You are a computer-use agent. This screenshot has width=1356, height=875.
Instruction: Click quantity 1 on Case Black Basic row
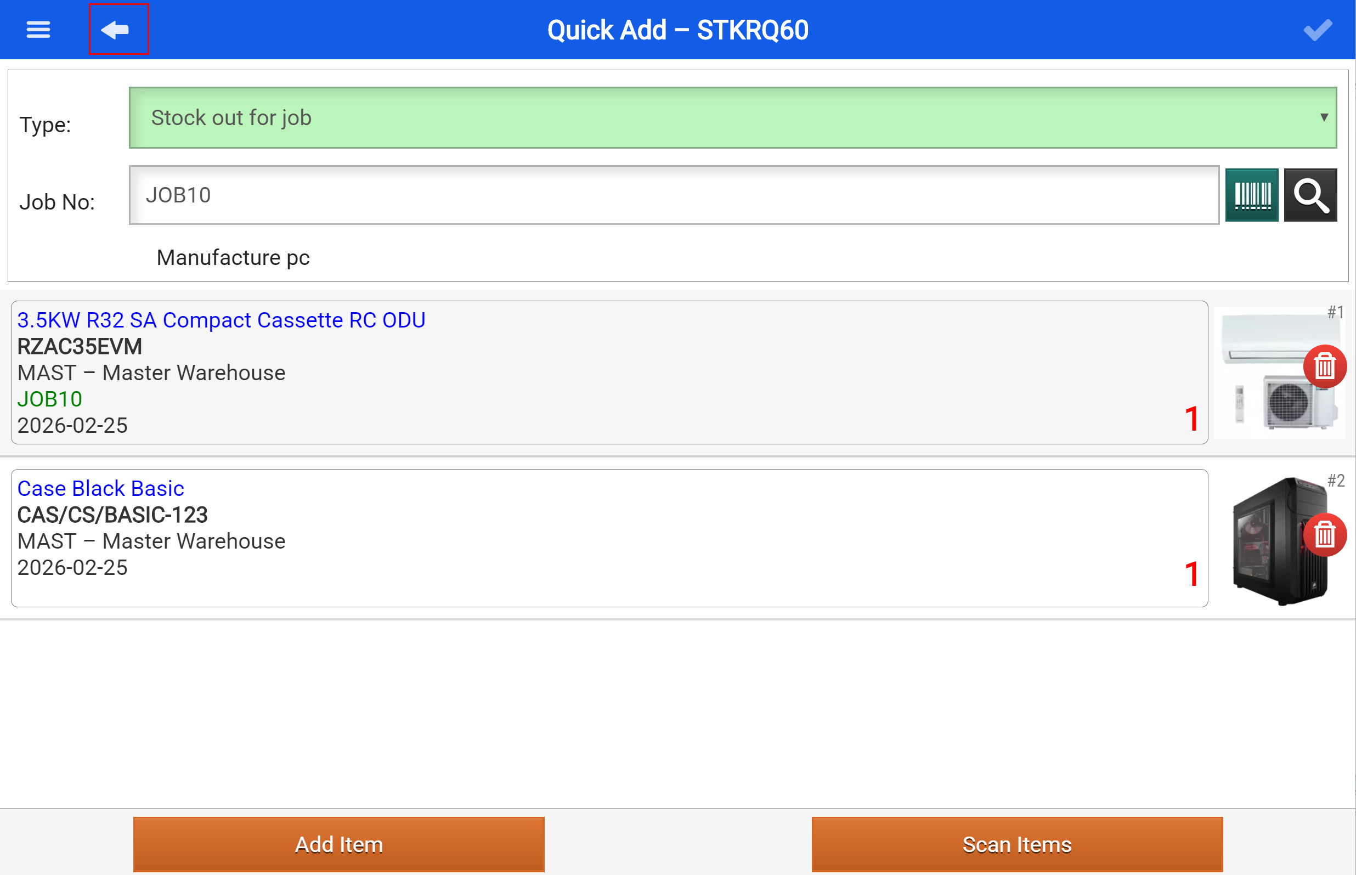(1191, 574)
